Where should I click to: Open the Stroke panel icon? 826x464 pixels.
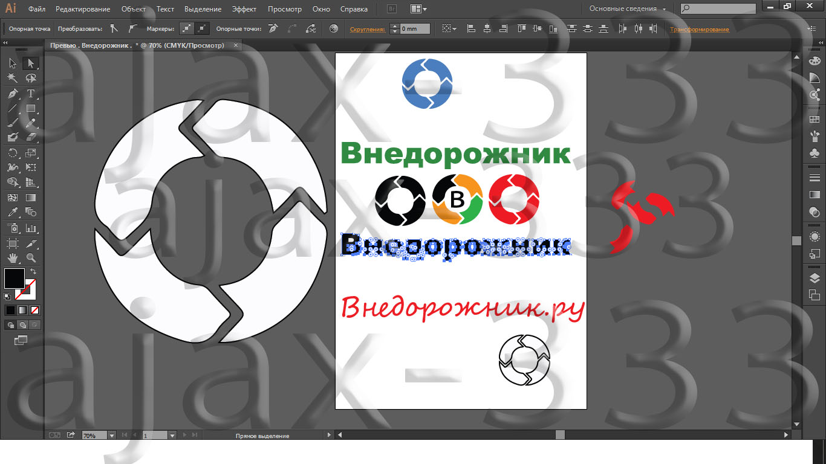[x=815, y=178]
